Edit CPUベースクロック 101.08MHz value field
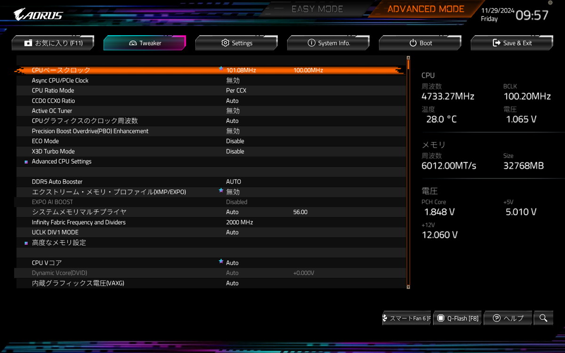 (x=241, y=70)
